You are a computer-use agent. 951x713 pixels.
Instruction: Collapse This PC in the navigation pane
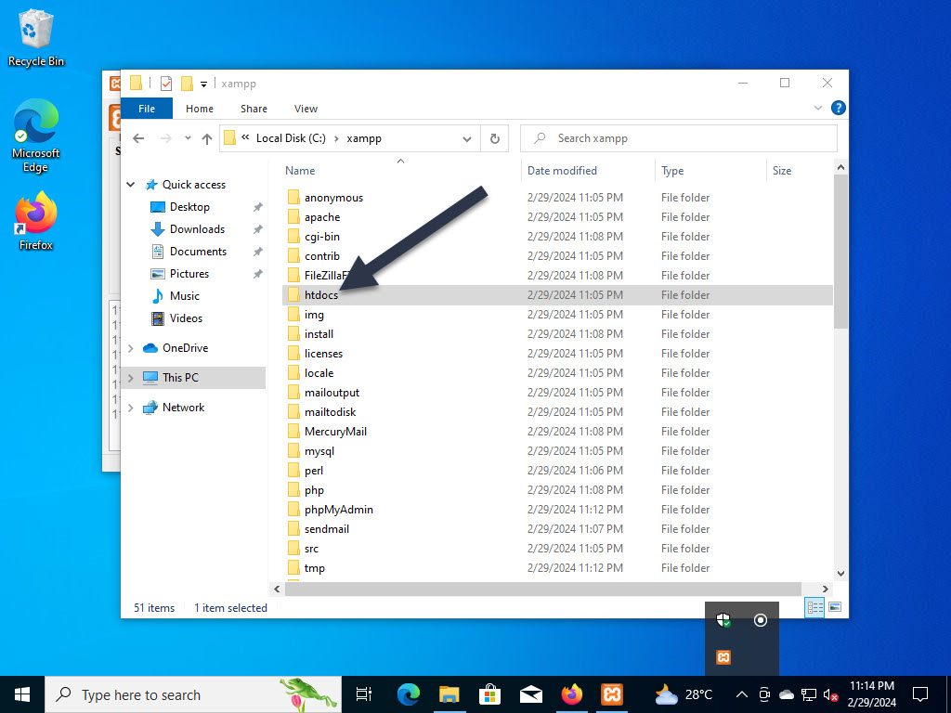click(x=130, y=377)
